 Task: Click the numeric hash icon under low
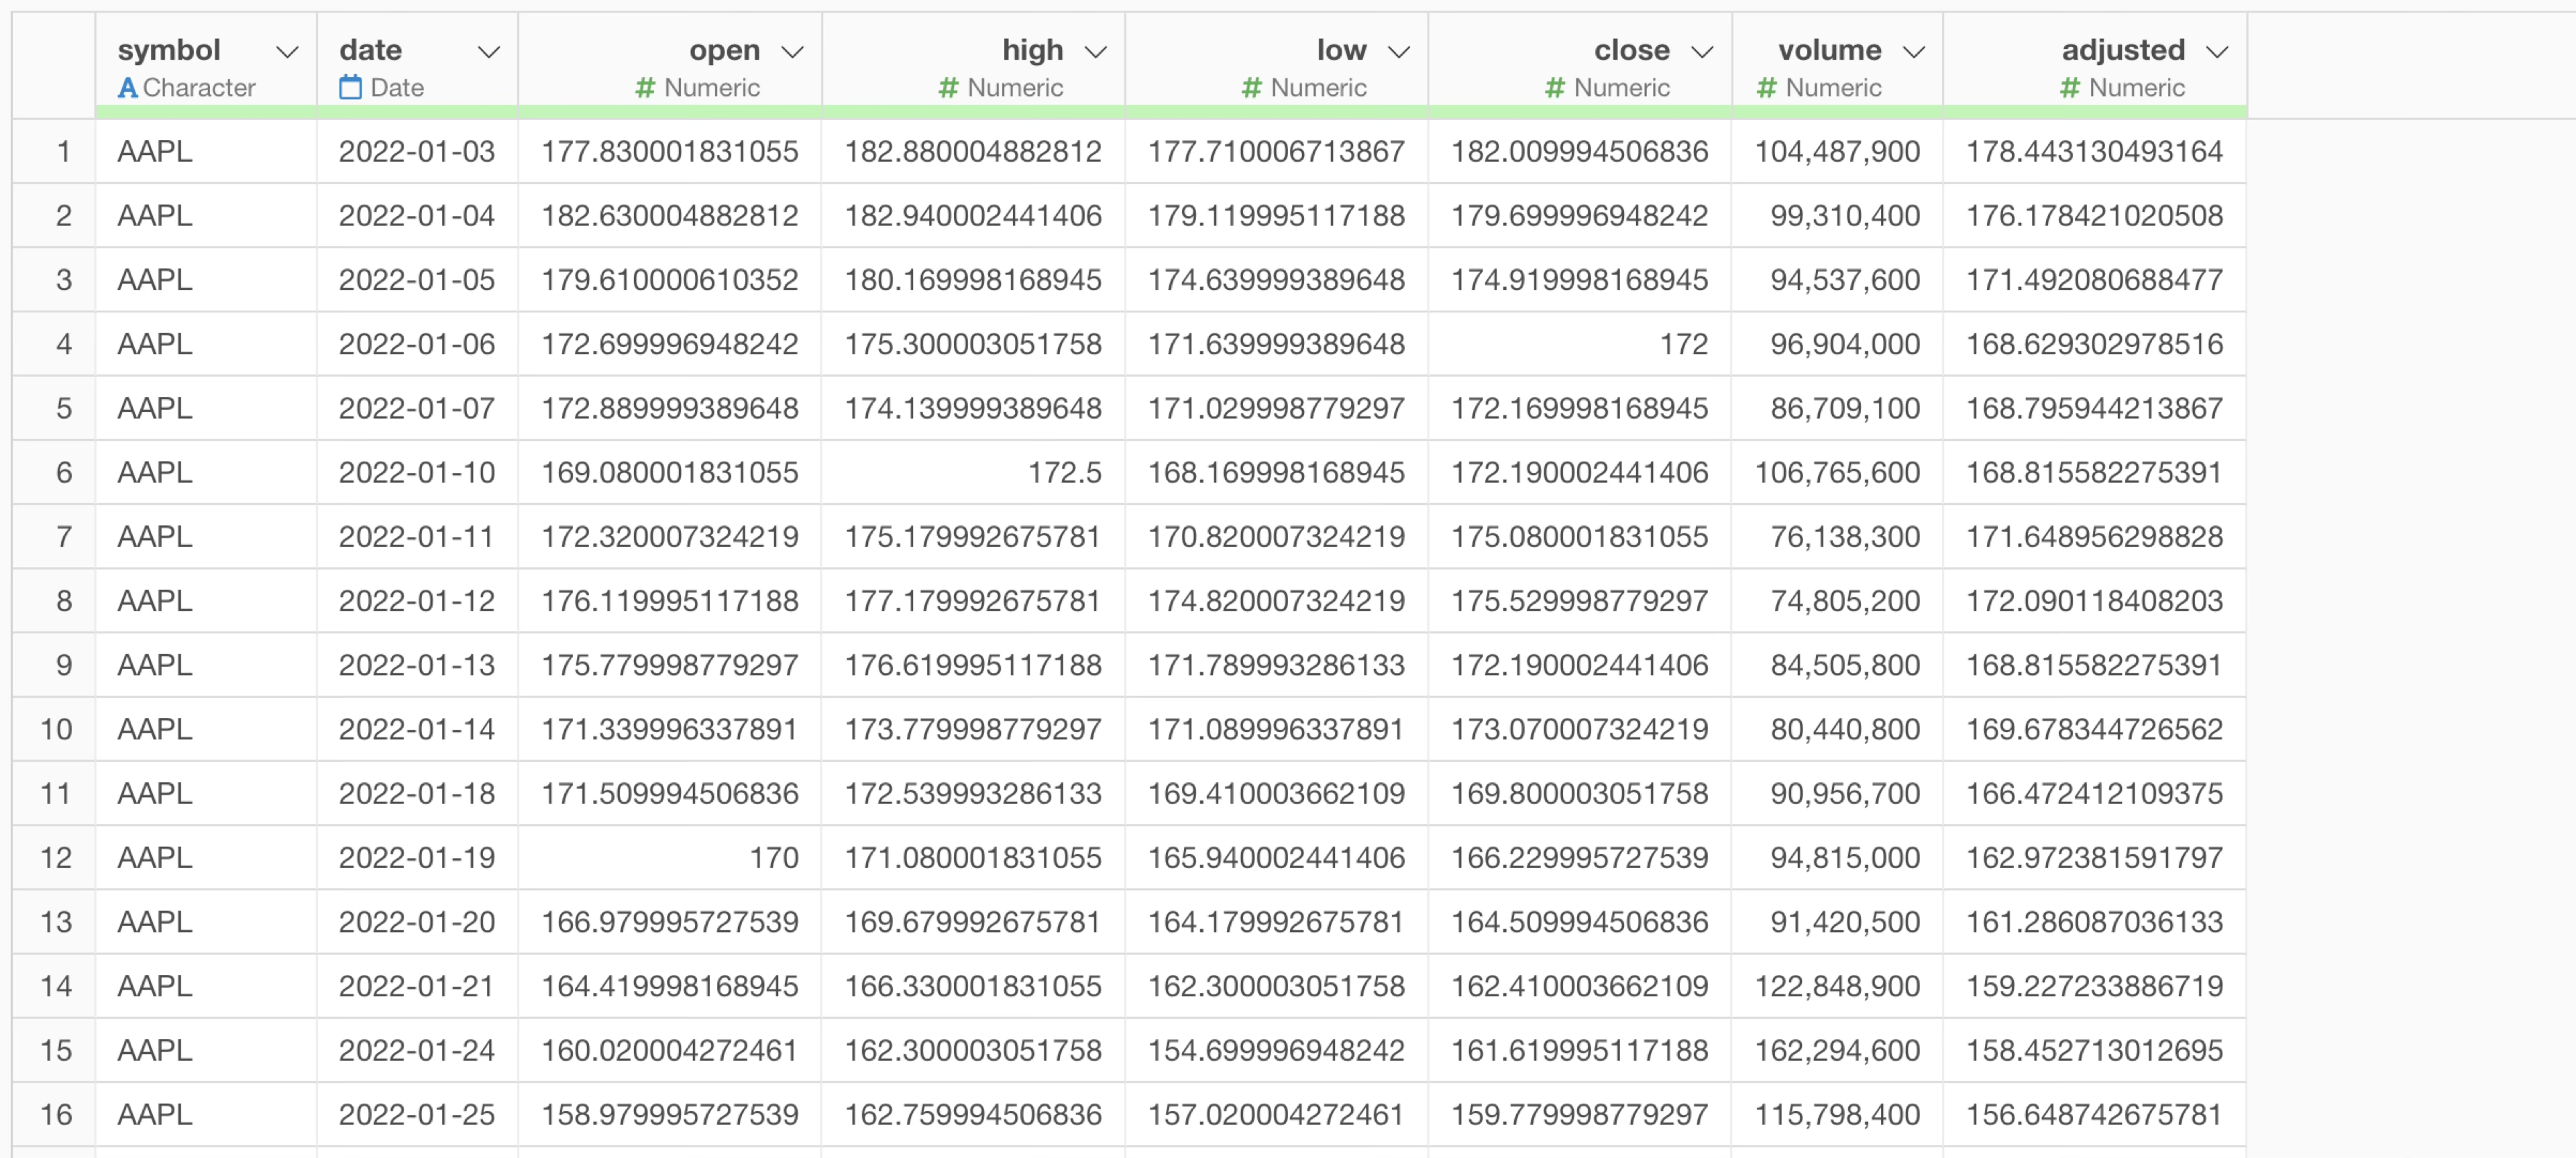click(x=1251, y=88)
